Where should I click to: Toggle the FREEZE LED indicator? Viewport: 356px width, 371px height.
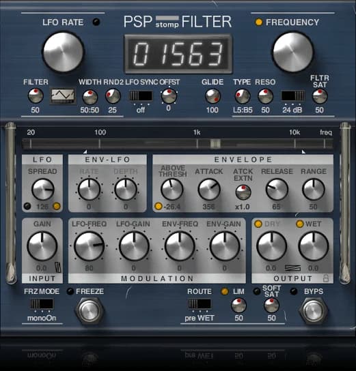pyautogui.click(x=70, y=291)
